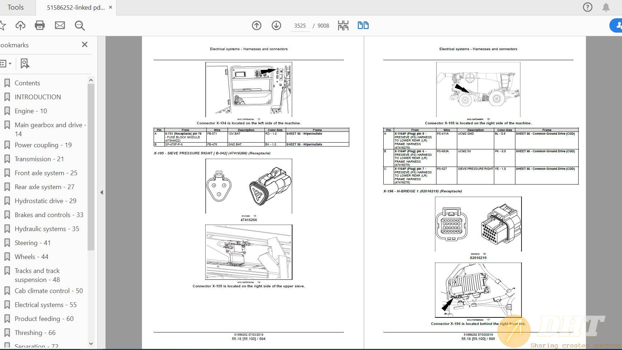Click the bookmarks scrollbar up arrow
The width and height of the screenshot is (622, 350).
coord(91,80)
